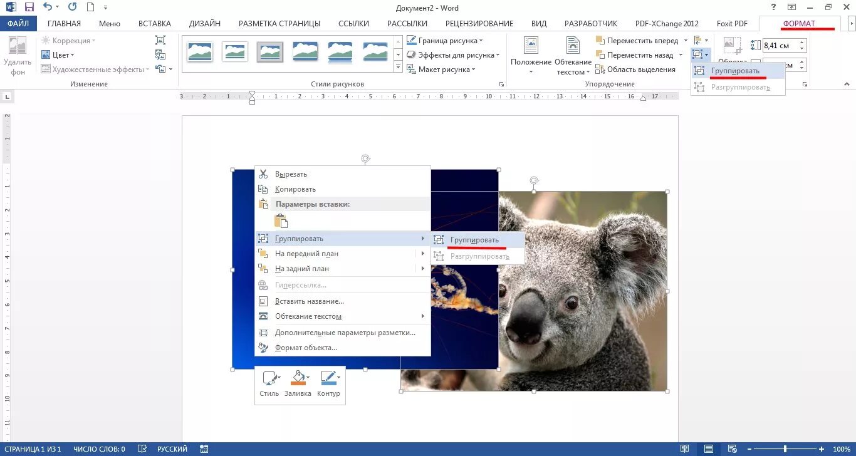The height and width of the screenshot is (456, 856).
Task: Click the Help question mark icon
Action: tap(774, 8)
